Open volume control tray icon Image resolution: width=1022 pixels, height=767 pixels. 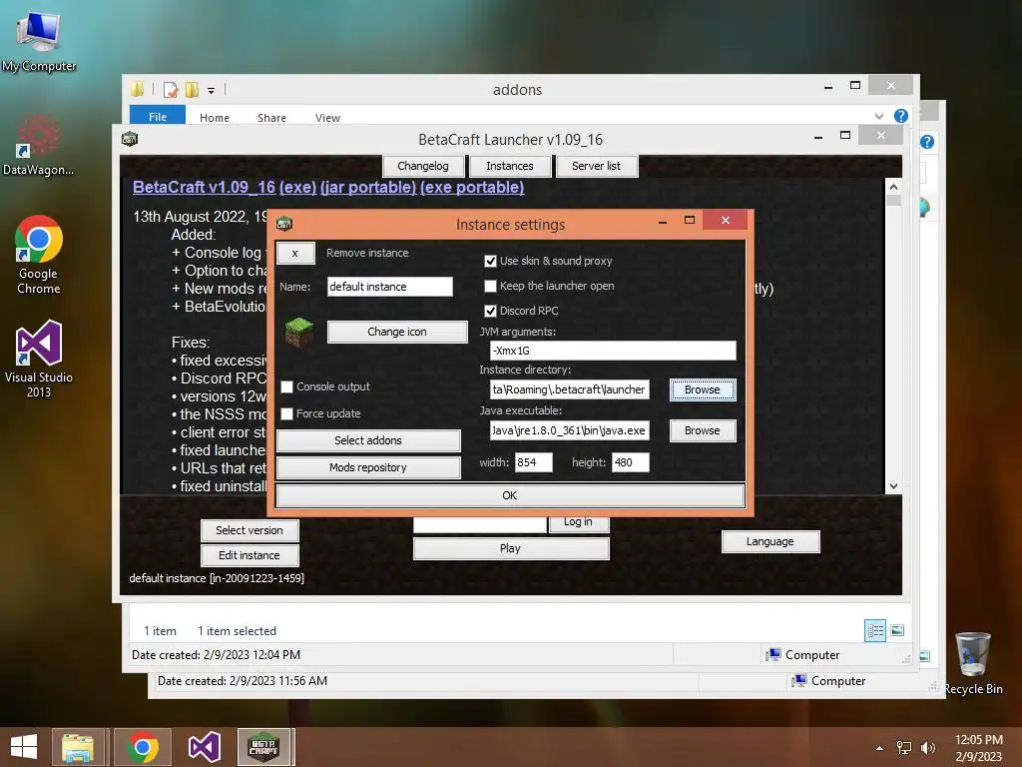(x=927, y=748)
